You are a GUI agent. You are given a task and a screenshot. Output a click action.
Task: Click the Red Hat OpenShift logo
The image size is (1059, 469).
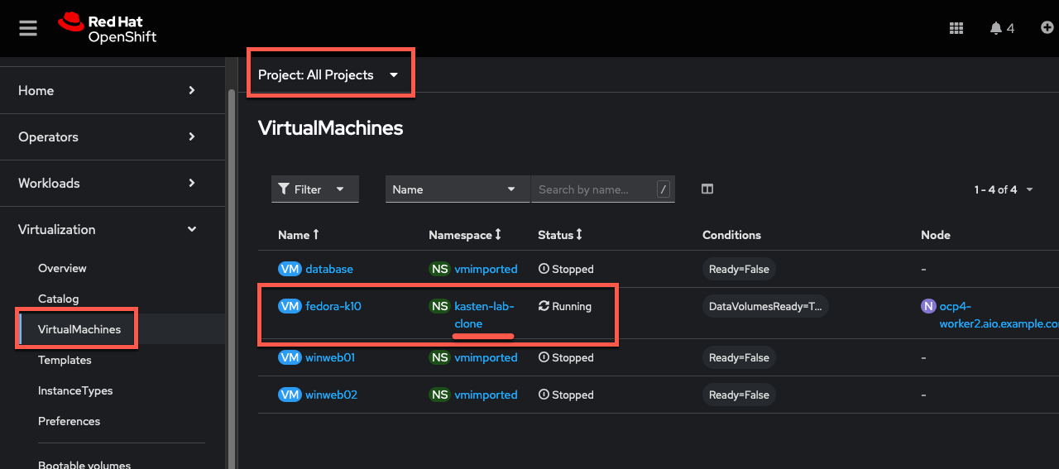pyautogui.click(x=107, y=28)
